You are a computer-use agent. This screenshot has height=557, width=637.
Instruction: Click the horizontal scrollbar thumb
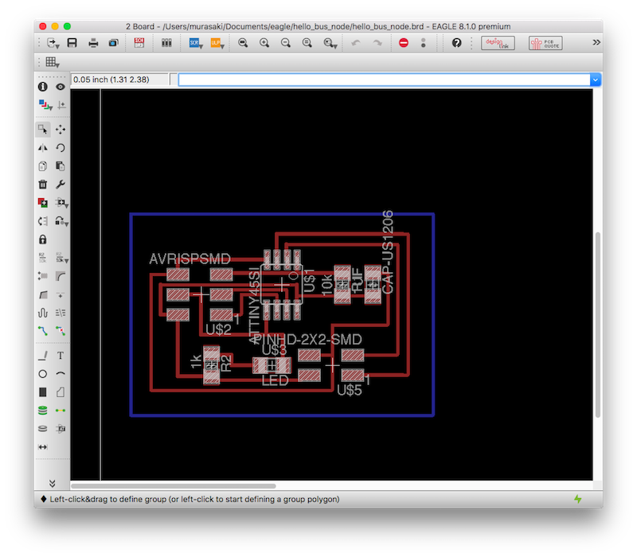click(x=174, y=486)
